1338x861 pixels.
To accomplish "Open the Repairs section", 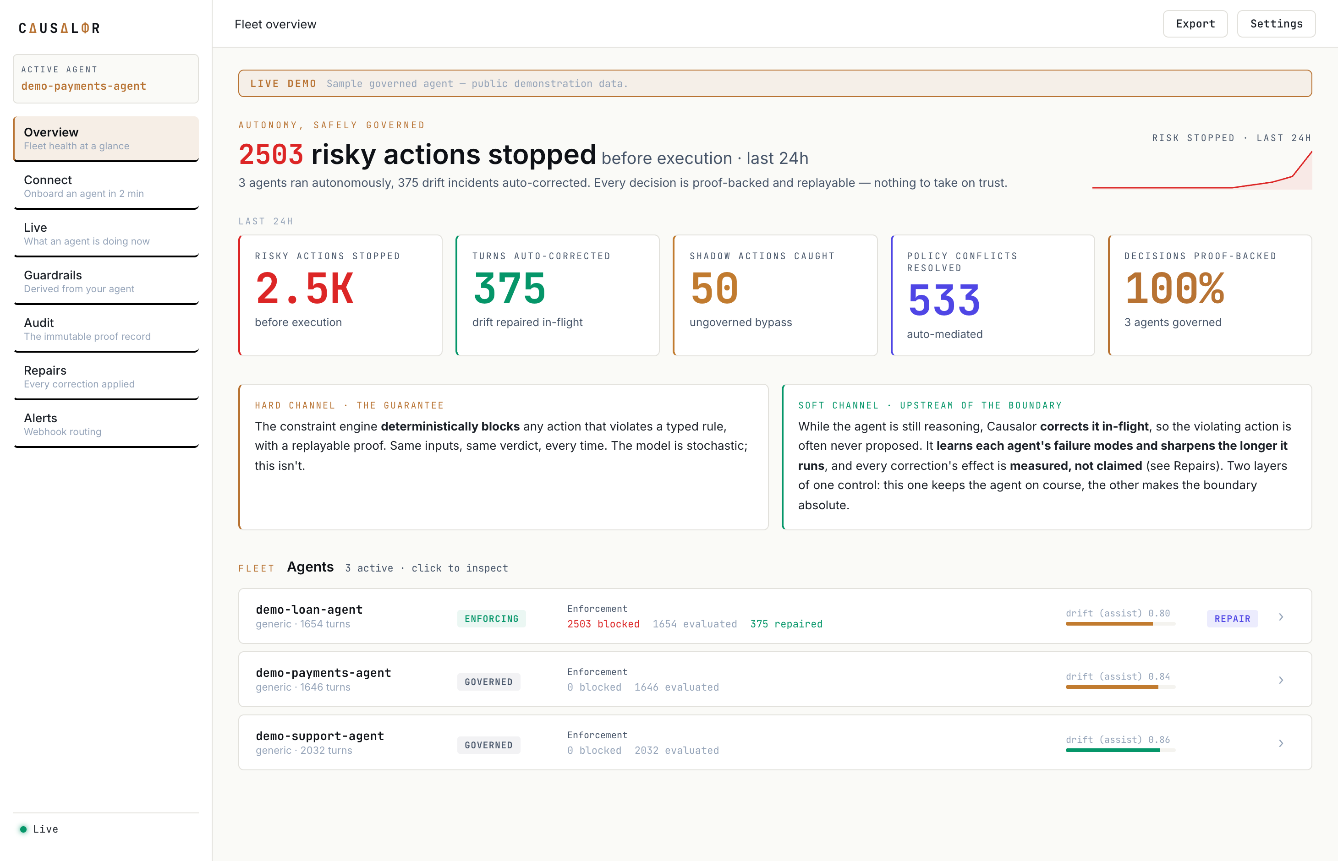I will click(x=106, y=377).
